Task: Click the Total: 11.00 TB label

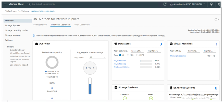Action: point(52,77)
